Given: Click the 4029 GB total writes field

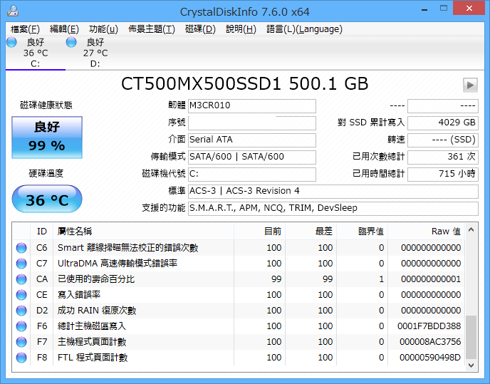Looking at the screenshot, I should [x=443, y=123].
